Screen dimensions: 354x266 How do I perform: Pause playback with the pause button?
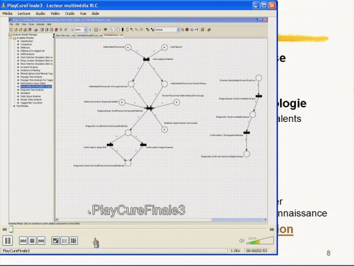click(x=8, y=241)
